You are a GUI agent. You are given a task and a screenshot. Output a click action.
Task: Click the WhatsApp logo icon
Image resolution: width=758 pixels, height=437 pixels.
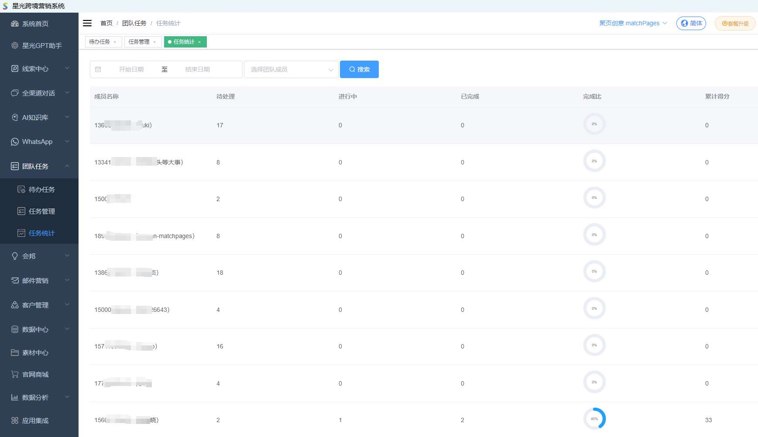15,142
